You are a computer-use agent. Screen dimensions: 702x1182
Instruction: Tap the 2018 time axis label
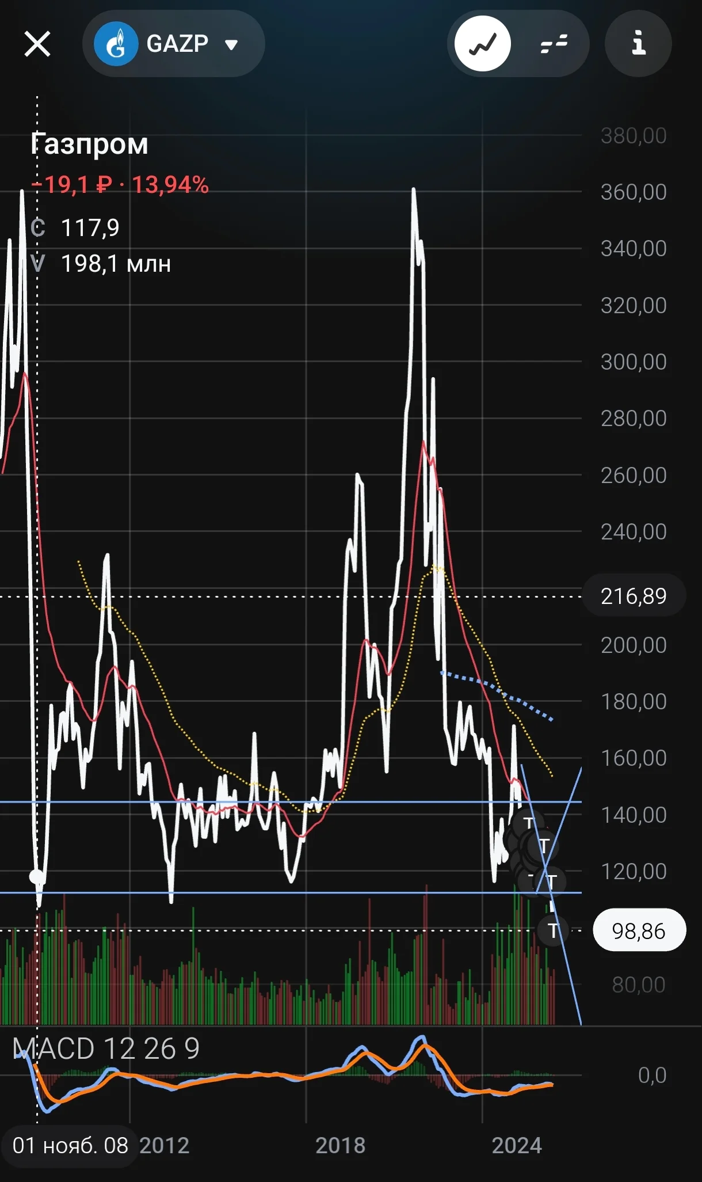click(x=341, y=1145)
